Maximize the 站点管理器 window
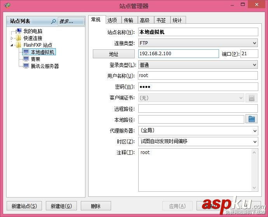This screenshot has width=268, height=217. (x=243, y=4)
